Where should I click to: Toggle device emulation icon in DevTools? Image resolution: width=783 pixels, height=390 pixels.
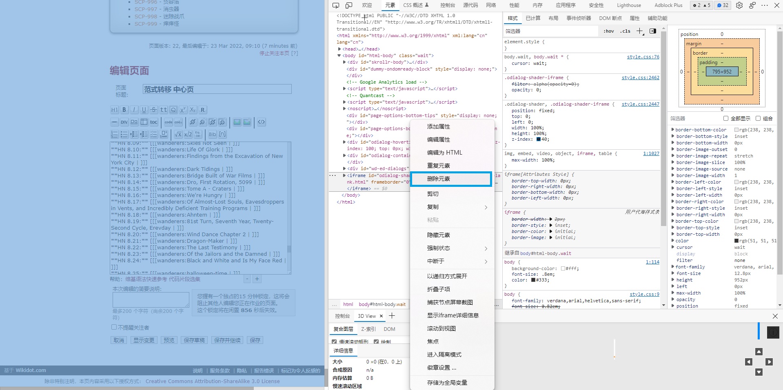349,5
